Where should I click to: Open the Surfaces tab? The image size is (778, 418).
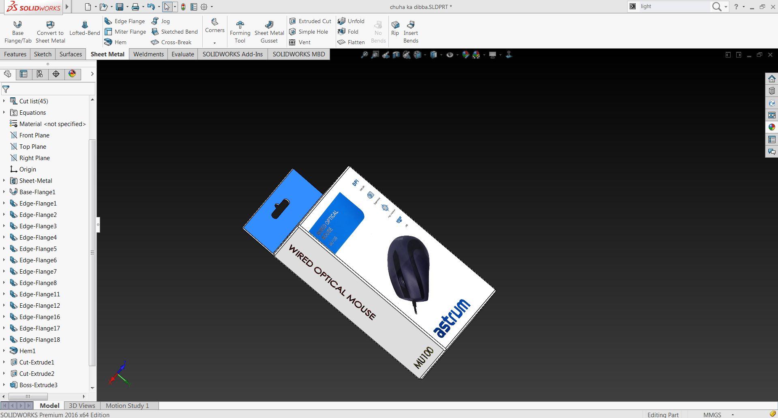pos(71,54)
